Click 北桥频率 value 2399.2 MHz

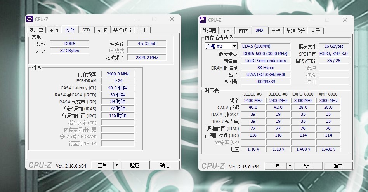[x=147, y=58]
